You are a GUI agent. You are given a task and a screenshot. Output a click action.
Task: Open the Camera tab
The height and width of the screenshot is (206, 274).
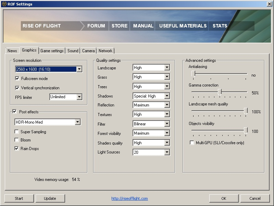click(88, 50)
